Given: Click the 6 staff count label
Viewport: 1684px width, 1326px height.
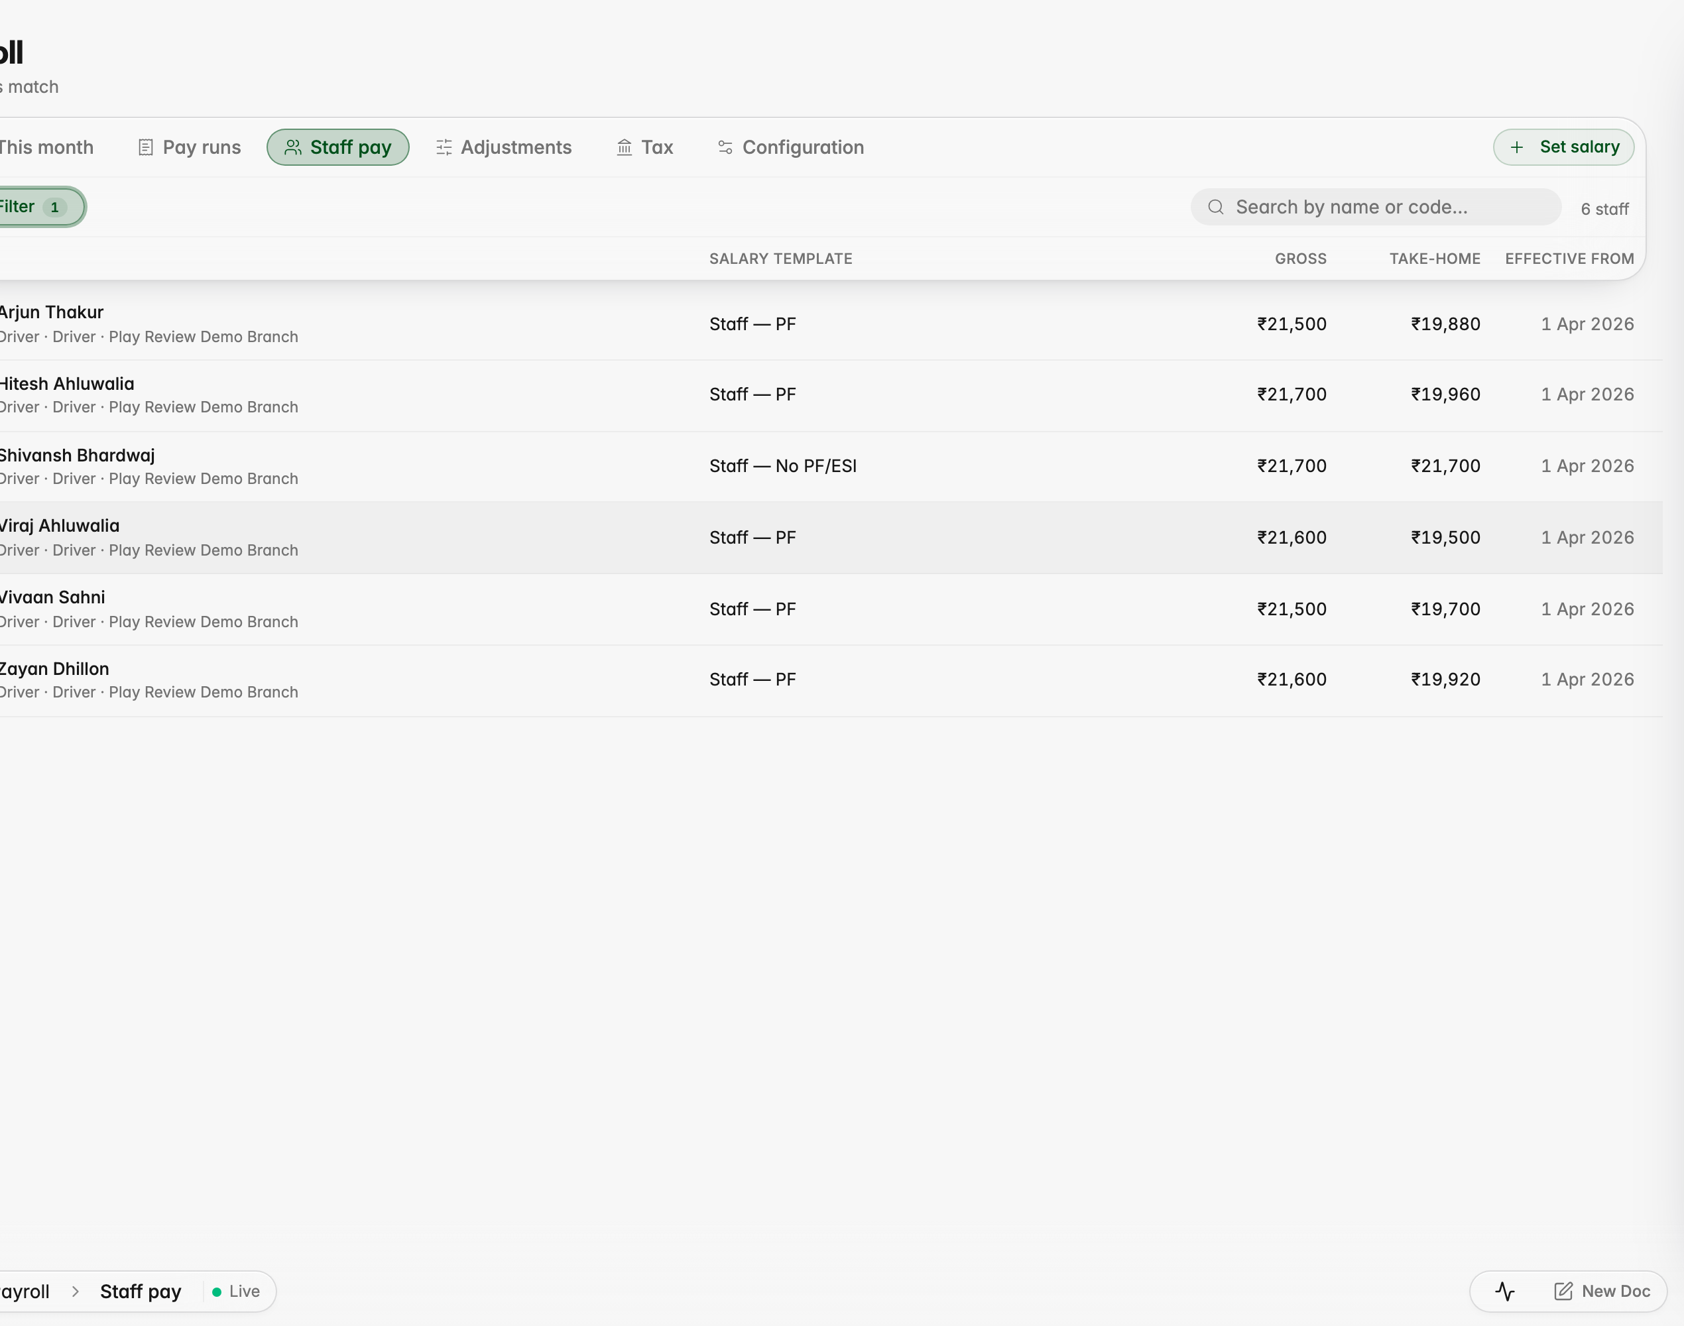Looking at the screenshot, I should pyautogui.click(x=1605, y=209).
